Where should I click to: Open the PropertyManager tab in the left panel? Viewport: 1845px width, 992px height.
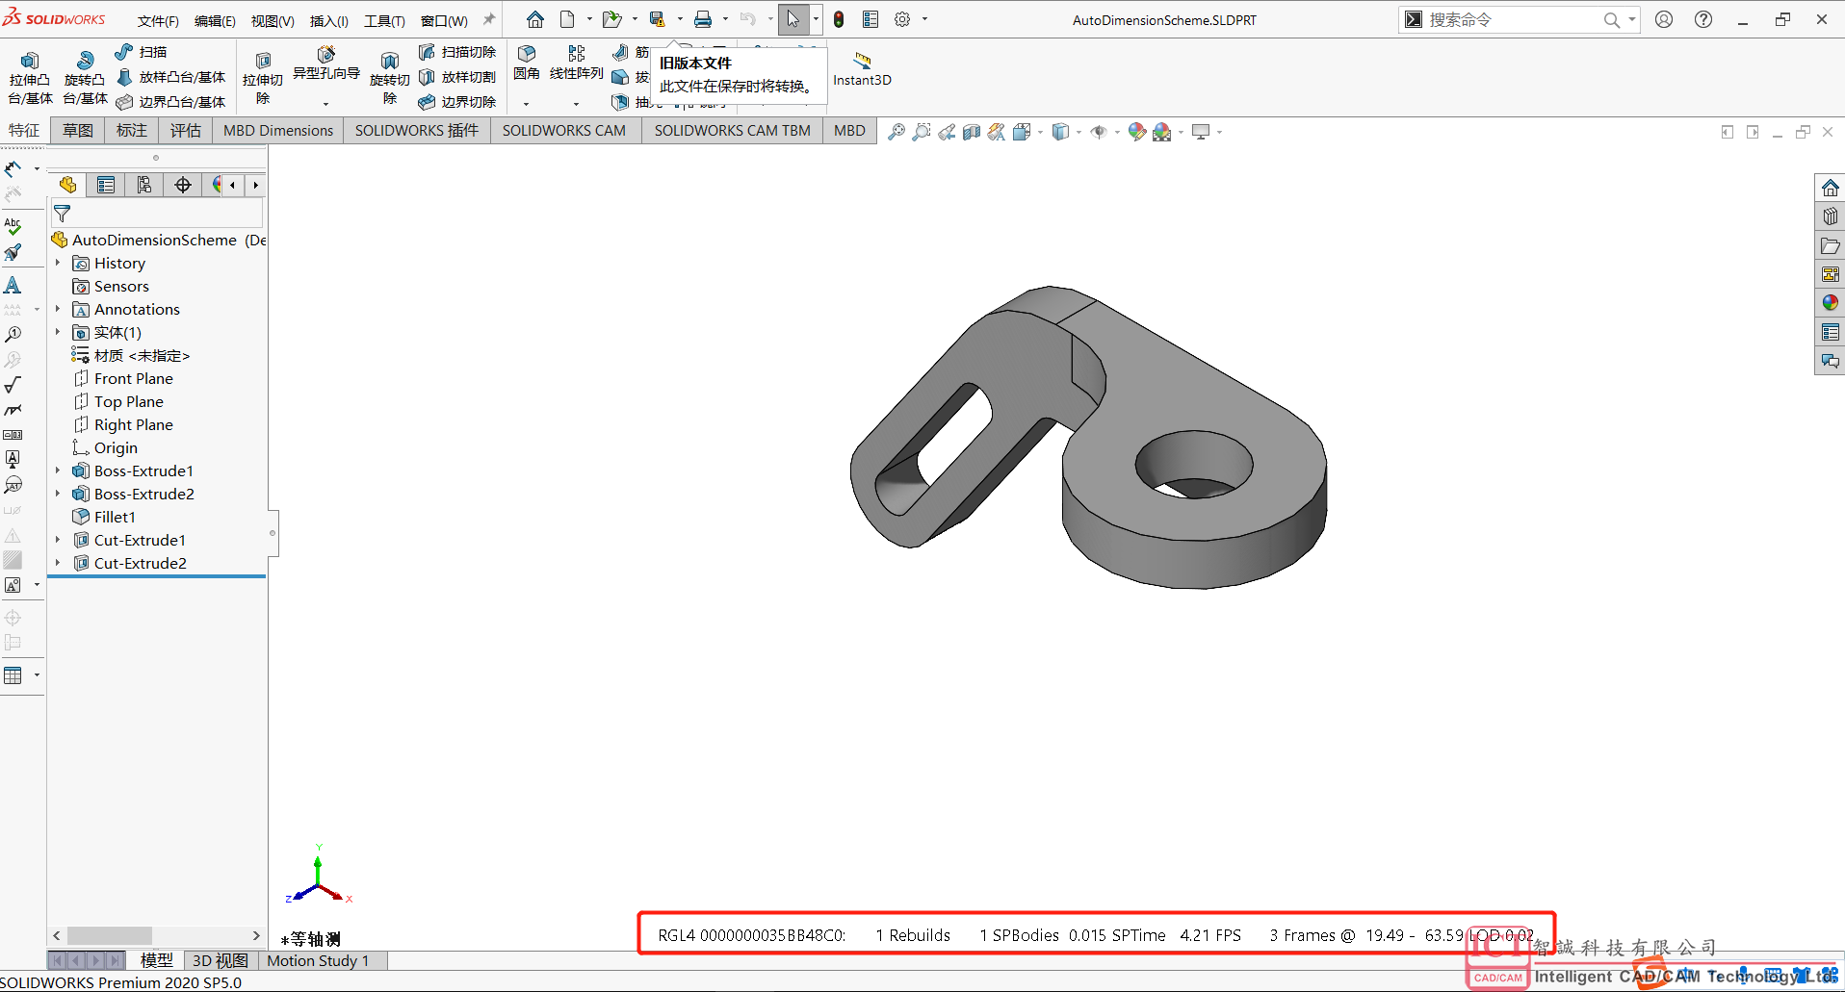pos(106,185)
